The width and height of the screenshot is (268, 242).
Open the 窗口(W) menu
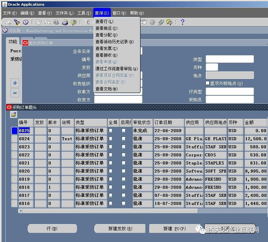119,13
